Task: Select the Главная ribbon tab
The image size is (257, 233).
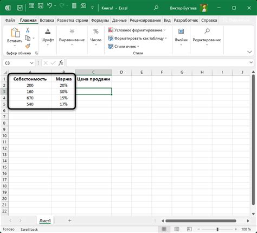Action: click(28, 20)
